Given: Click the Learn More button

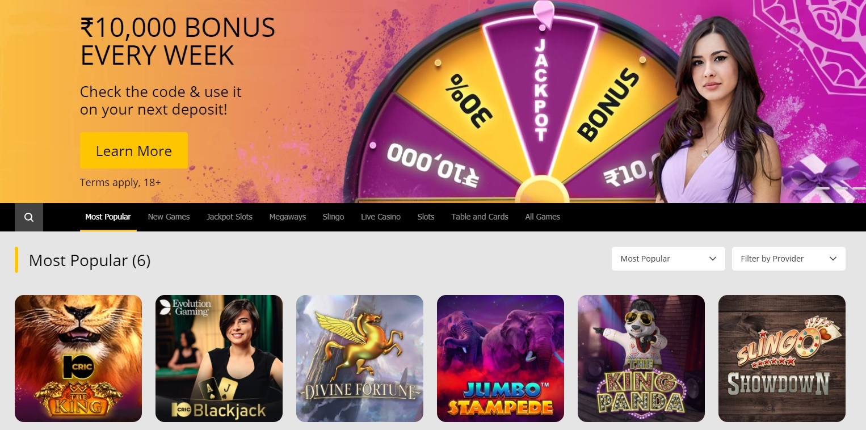Looking at the screenshot, I should pyautogui.click(x=134, y=150).
